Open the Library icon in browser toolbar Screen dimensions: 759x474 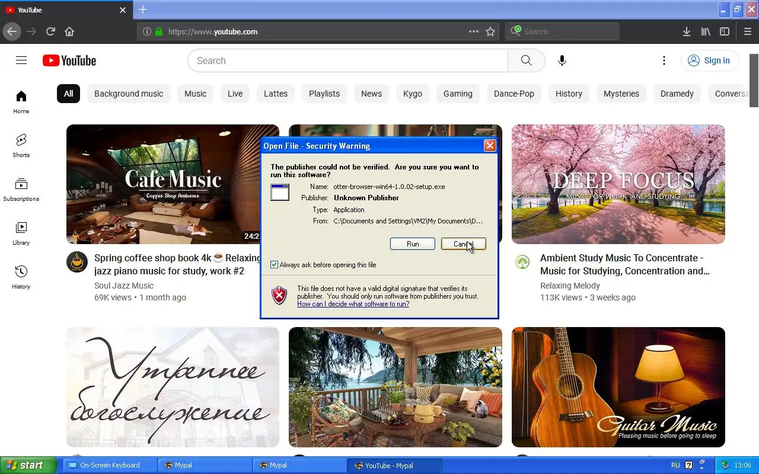coord(706,31)
